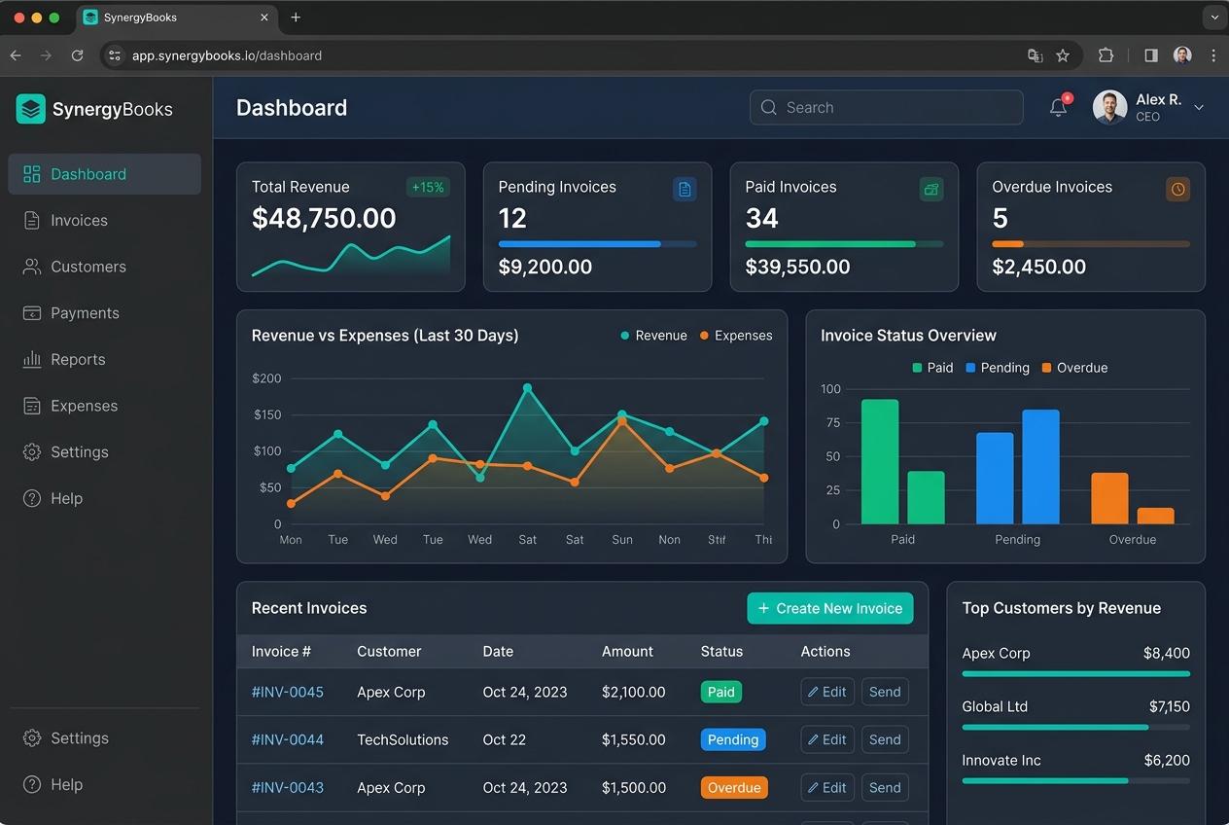This screenshot has width=1229, height=825.
Task: Click Innovate Inc in Top Customers
Action: [1001, 760]
